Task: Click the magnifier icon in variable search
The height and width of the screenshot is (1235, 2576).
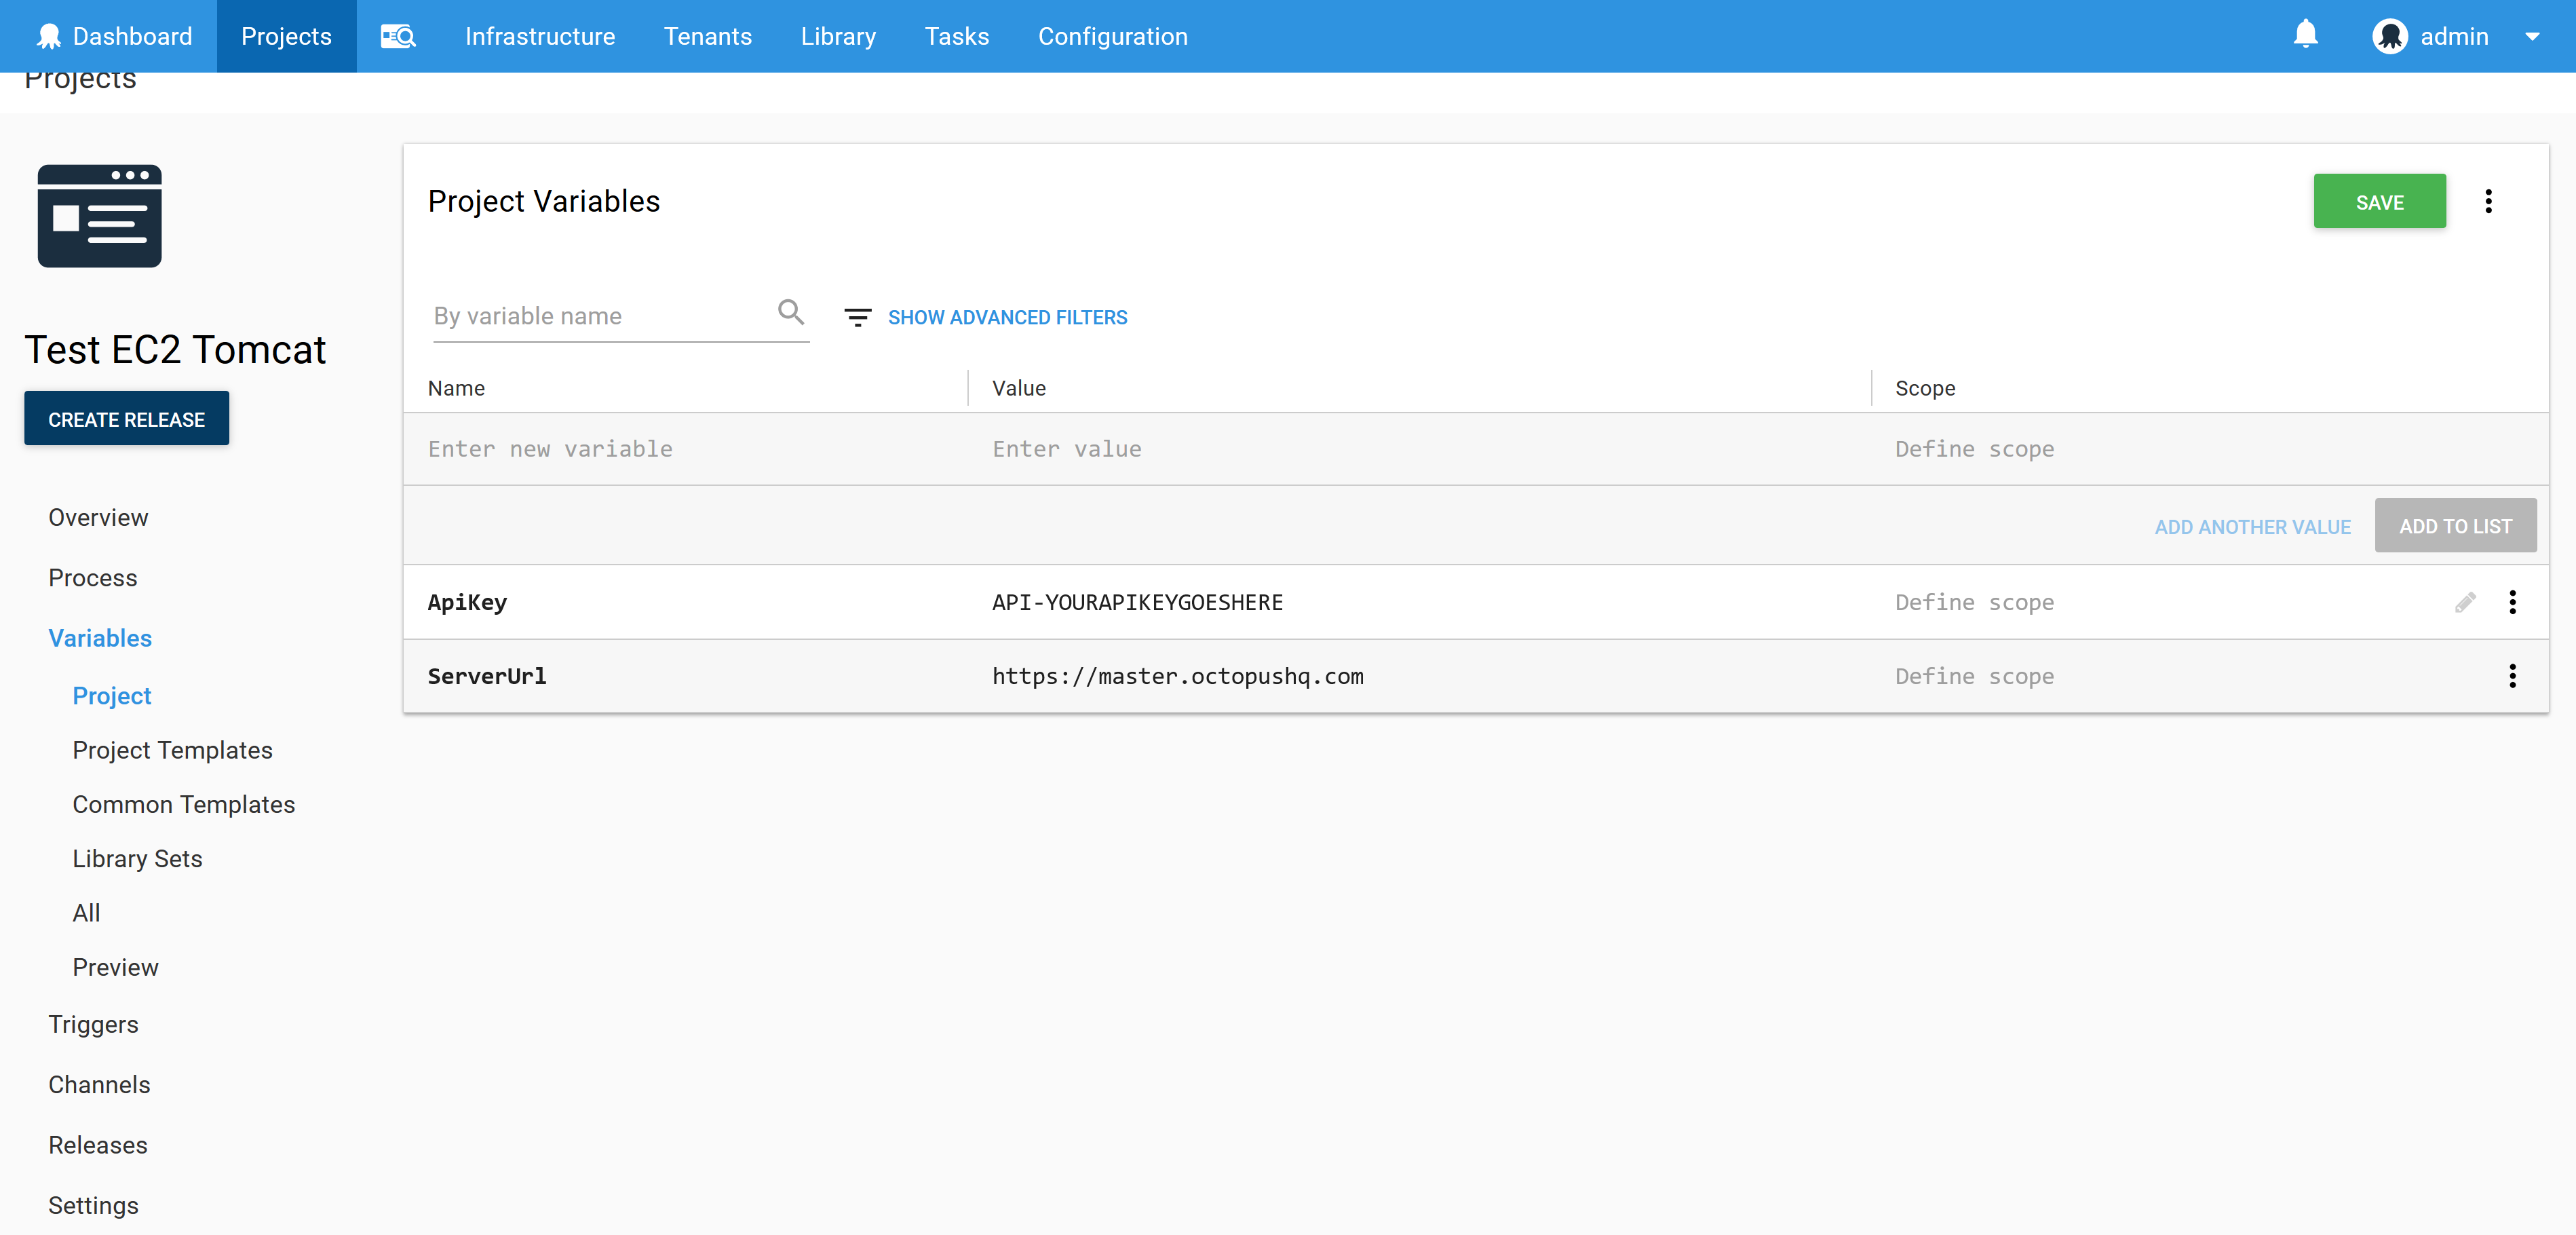Action: (x=790, y=313)
